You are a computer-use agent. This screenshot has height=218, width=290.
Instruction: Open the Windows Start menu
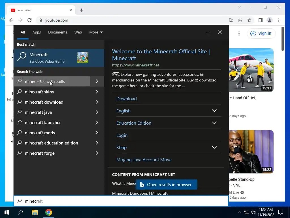tap(7, 212)
